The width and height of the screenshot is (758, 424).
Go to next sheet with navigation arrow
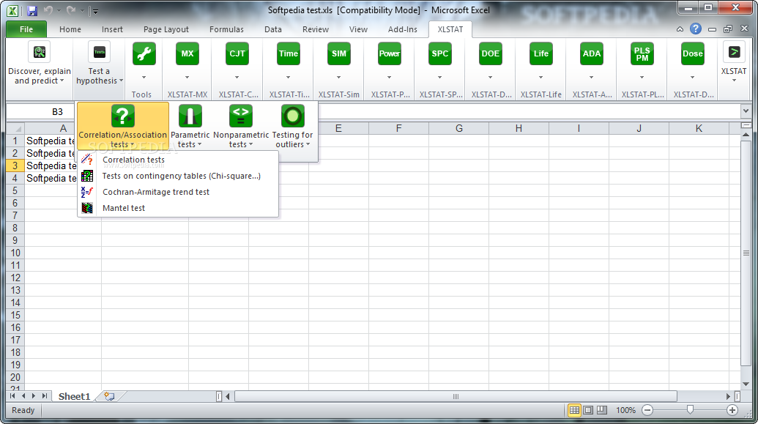pyautogui.click(x=34, y=396)
